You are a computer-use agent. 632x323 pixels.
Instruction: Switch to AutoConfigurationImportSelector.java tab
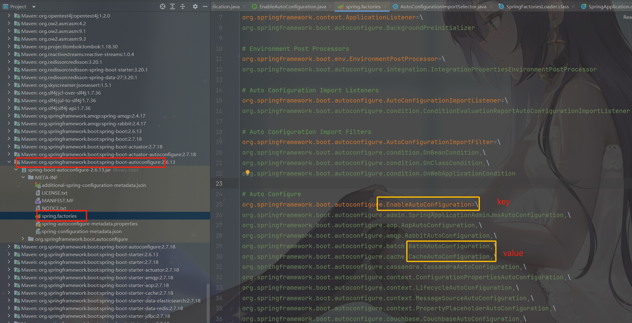443,6
